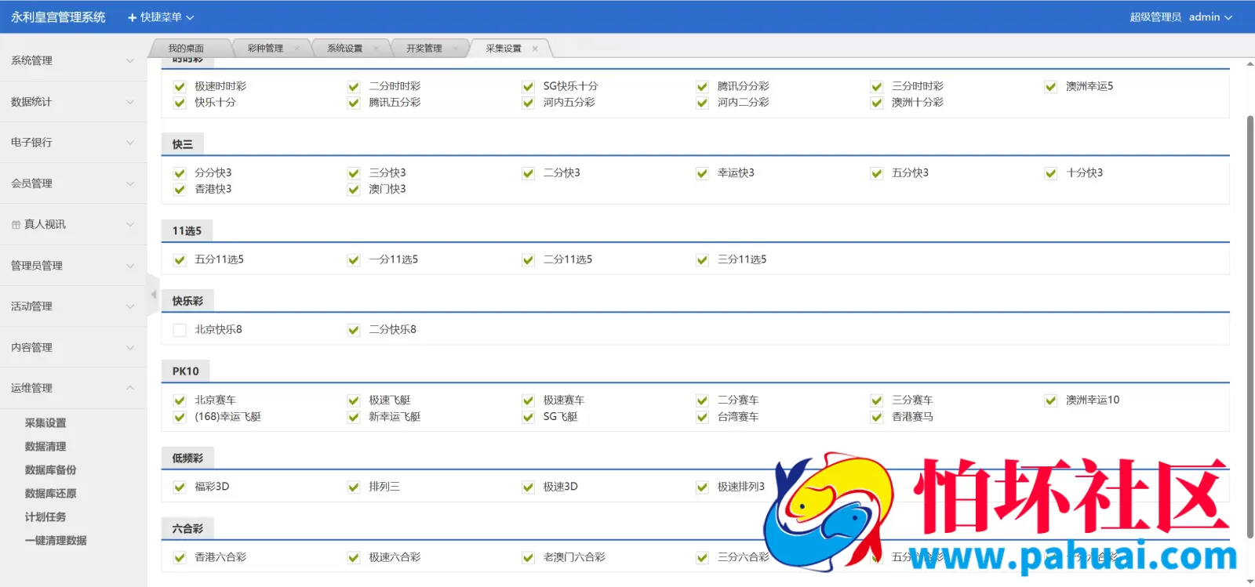Open the admin account dropdown
Image resolution: width=1255 pixels, height=587 pixels.
point(1210,17)
